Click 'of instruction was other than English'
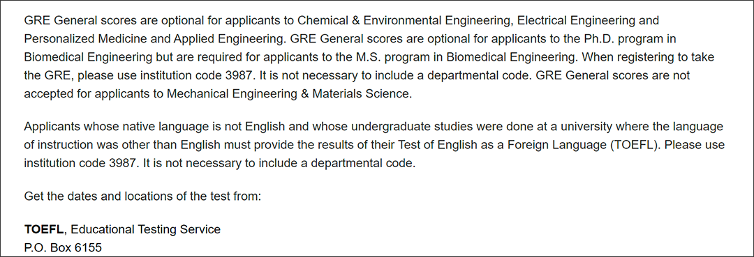 122,145
